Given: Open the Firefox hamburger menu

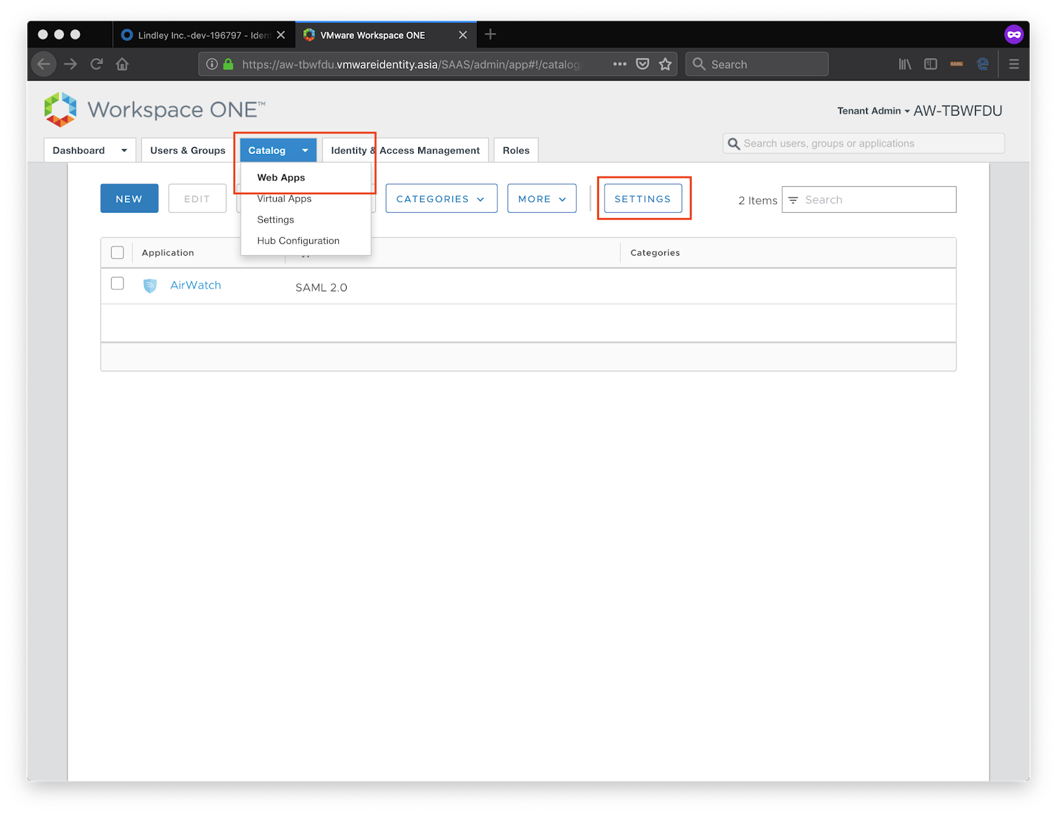Looking at the screenshot, I should click(1014, 64).
